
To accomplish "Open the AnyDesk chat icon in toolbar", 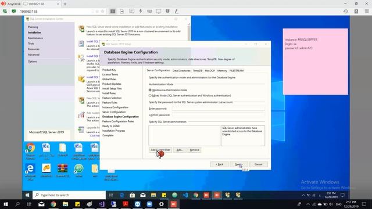I will coord(132,11).
